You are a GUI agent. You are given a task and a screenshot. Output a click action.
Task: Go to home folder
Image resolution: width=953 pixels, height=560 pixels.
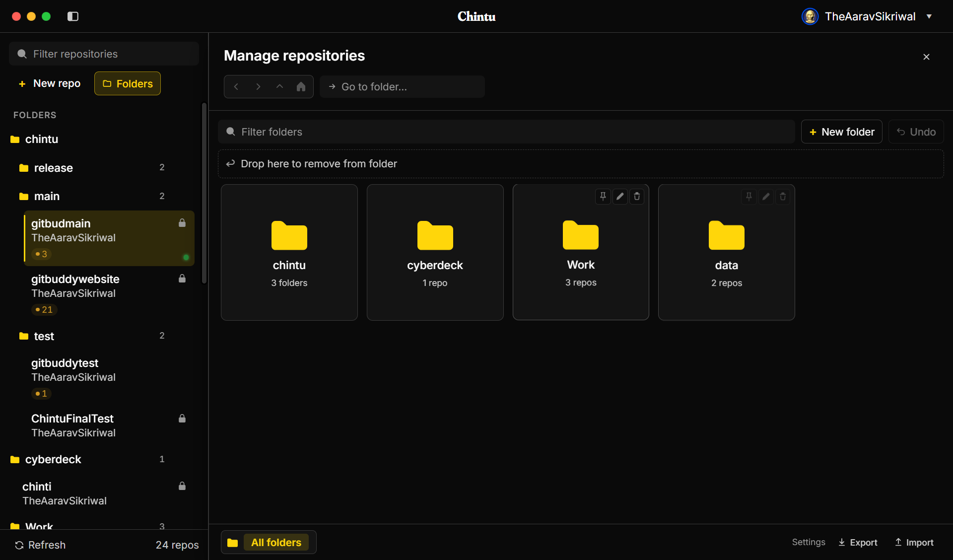point(301,87)
